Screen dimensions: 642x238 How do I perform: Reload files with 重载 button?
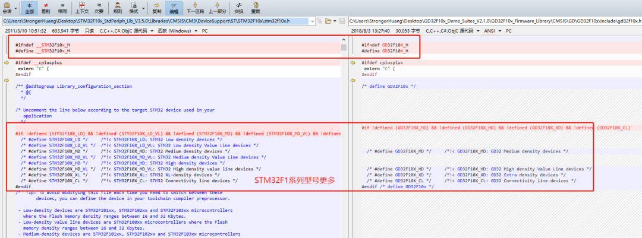(x=256, y=7)
